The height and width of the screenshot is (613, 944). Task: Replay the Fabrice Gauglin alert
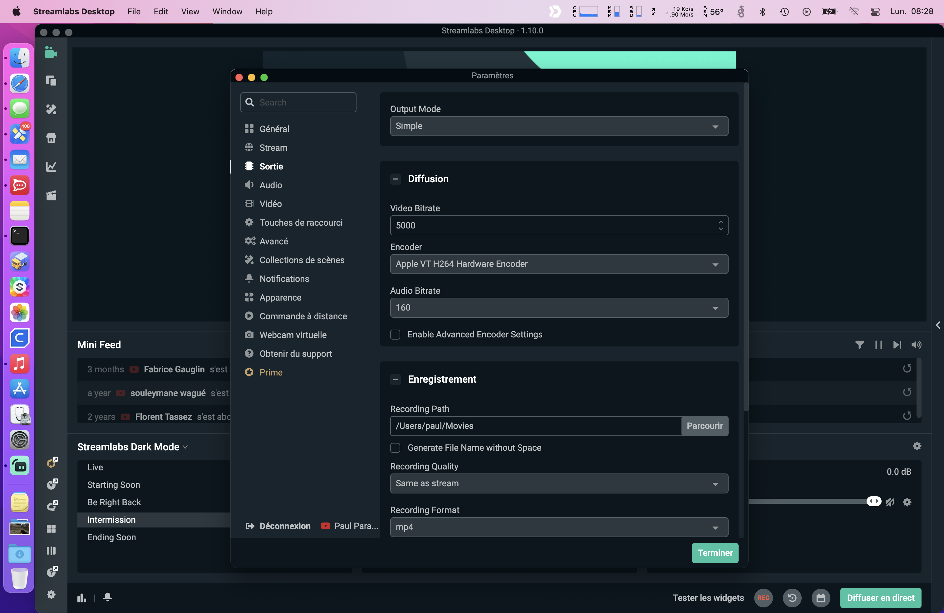pyautogui.click(x=907, y=368)
